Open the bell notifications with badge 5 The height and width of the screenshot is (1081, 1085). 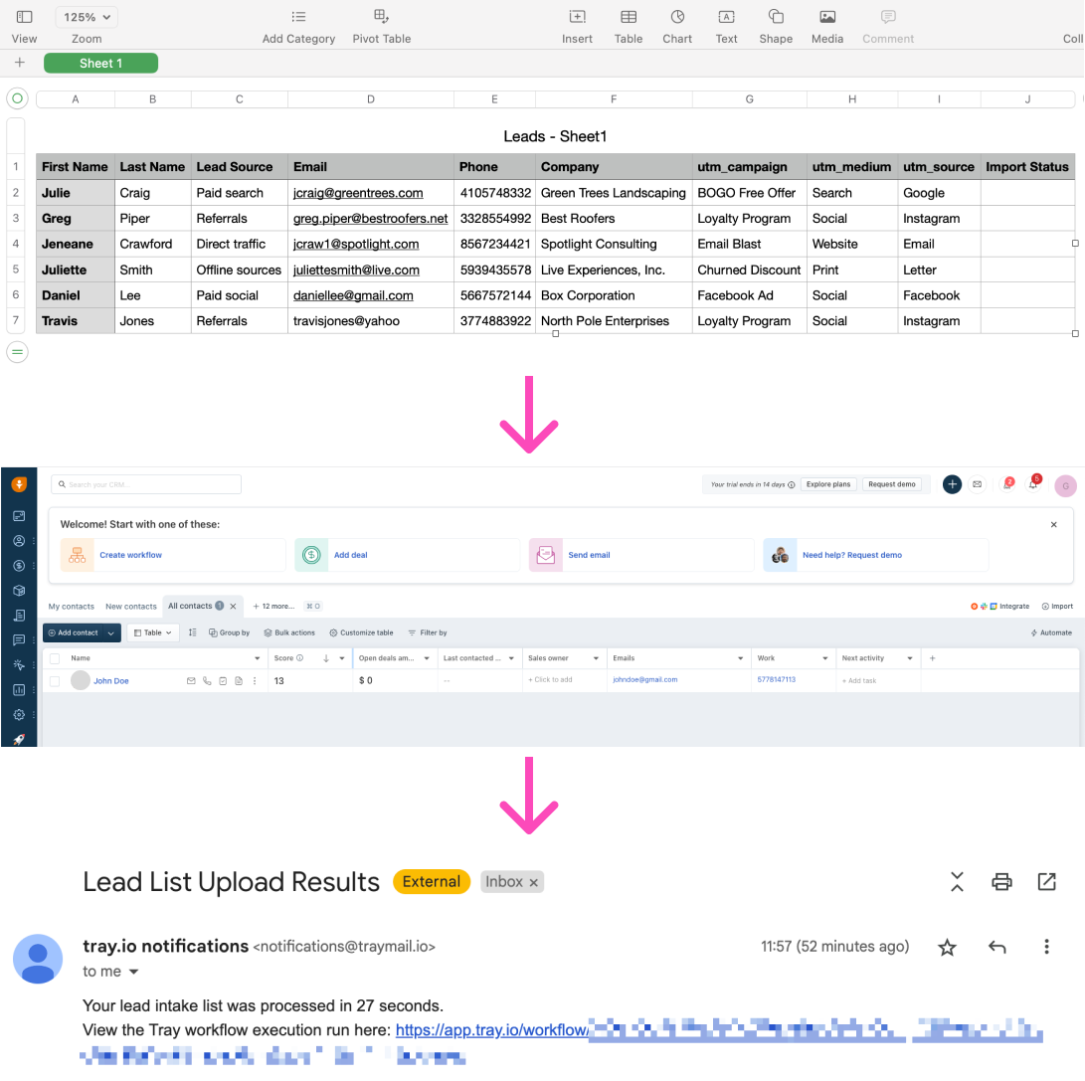pos(1034,483)
